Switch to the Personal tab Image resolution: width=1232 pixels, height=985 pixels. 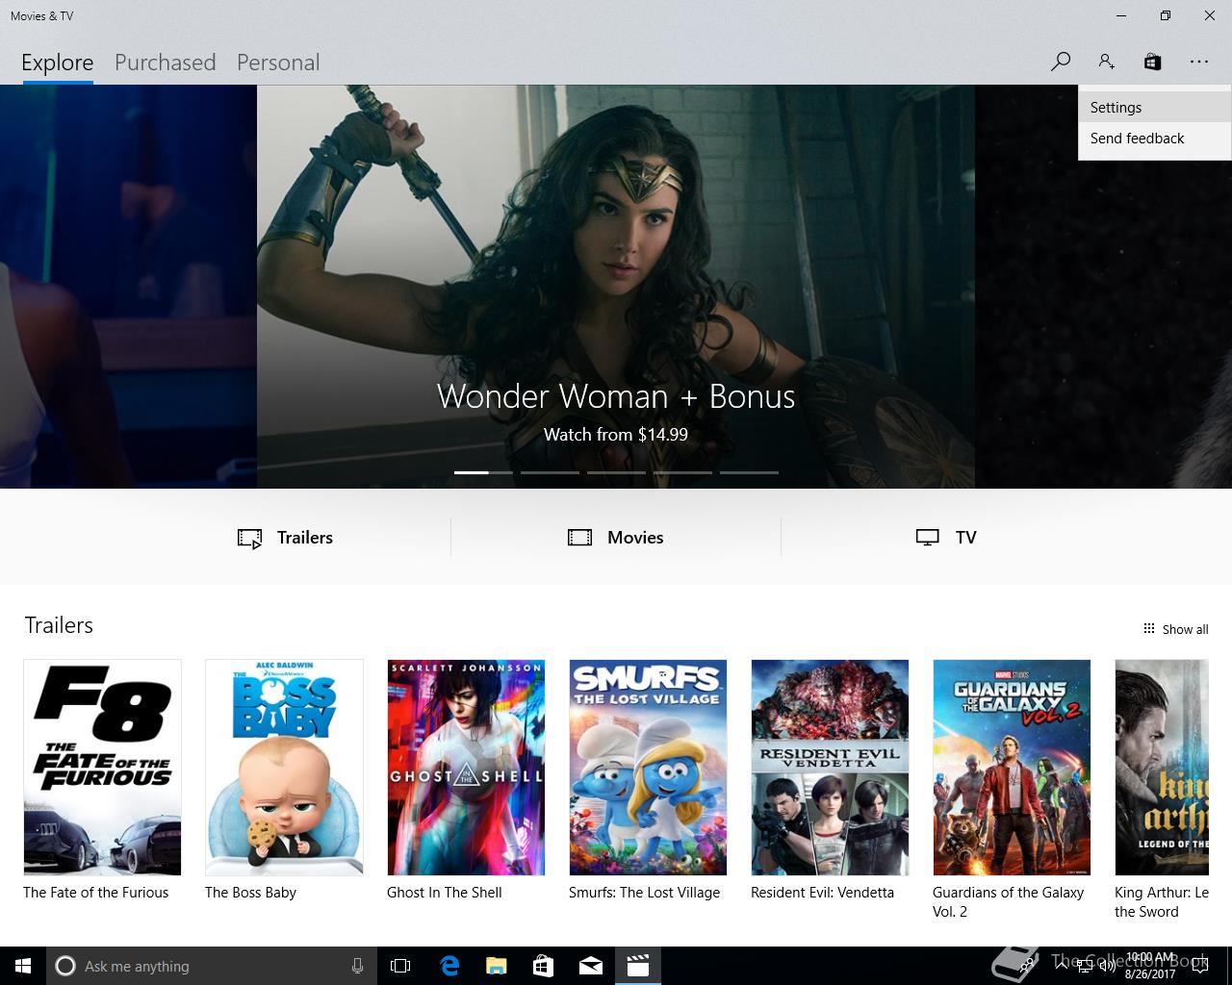[x=278, y=63]
